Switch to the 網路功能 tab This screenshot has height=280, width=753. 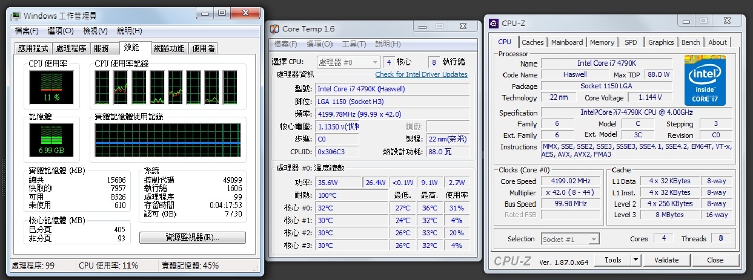169,49
